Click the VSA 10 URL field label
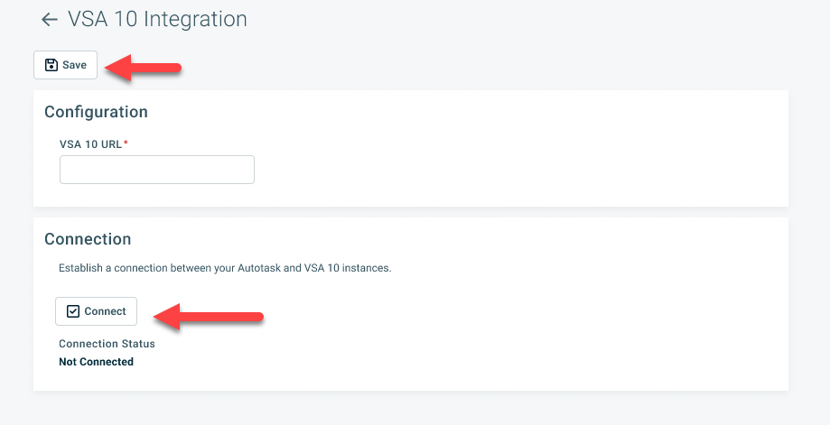Viewport: 830px width, 425px height. click(x=90, y=144)
